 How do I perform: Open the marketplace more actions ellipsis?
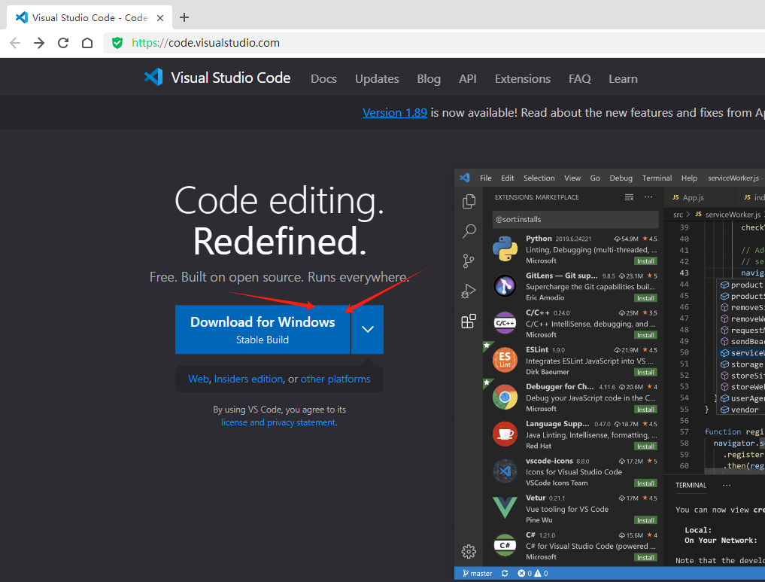pyautogui.click(x=648, y=197)
